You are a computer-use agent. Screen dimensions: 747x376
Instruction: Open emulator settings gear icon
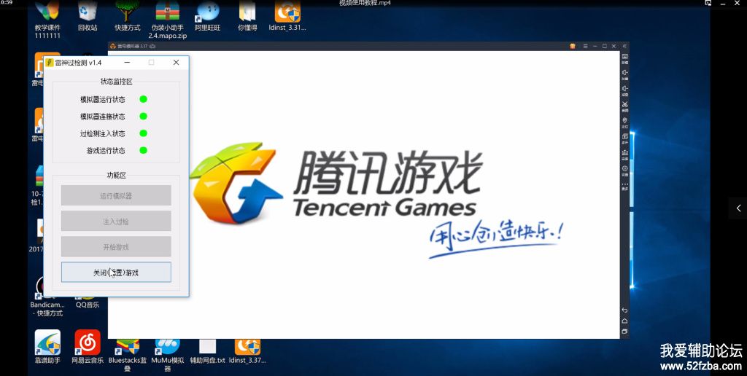[624, 169]
